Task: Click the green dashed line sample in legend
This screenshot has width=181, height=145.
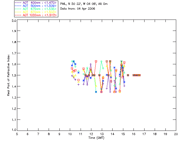Action: point(18,9)
